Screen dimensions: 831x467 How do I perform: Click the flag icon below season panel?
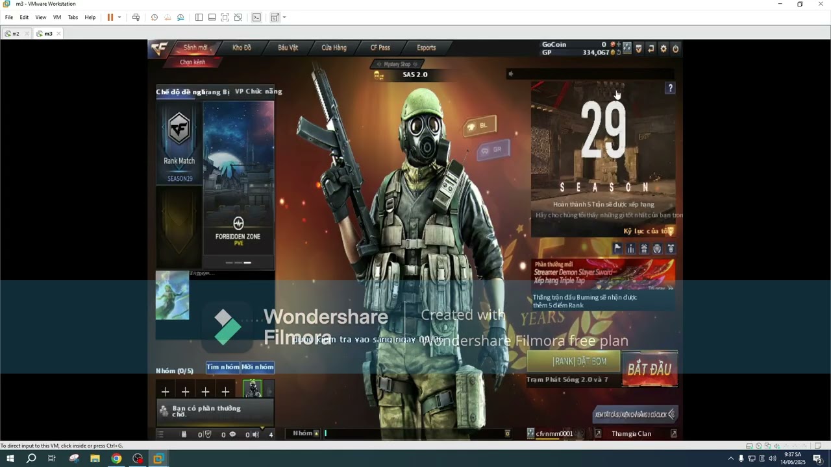[x=617, y=248]
